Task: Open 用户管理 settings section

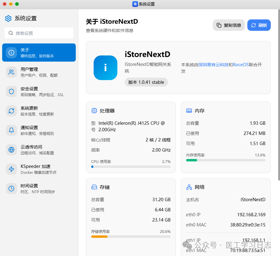Action: click(39, 72)
